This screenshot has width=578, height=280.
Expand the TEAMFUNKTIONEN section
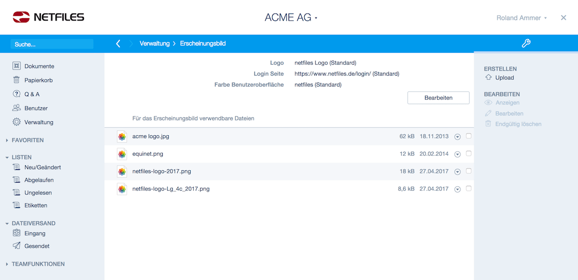point(7,264)
